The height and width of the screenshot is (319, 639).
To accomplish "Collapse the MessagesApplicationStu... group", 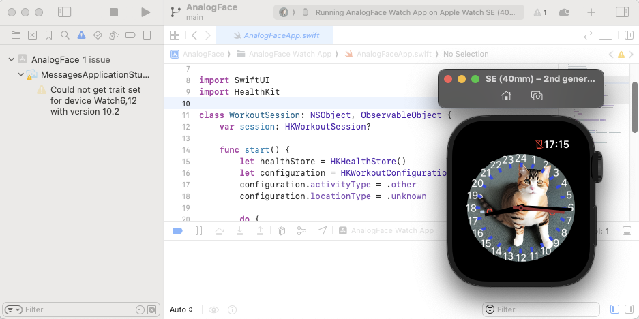I will [20, 74].
